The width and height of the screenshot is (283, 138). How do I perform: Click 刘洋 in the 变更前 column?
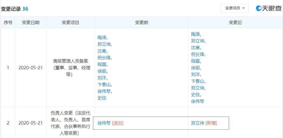tap(102, 78)
